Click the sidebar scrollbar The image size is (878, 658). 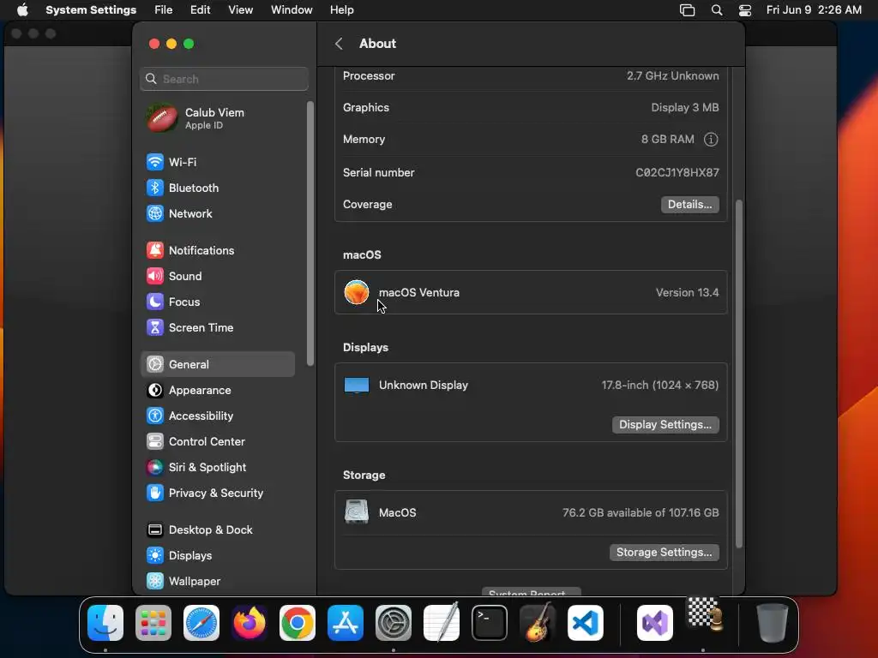(x=310, y=234)
